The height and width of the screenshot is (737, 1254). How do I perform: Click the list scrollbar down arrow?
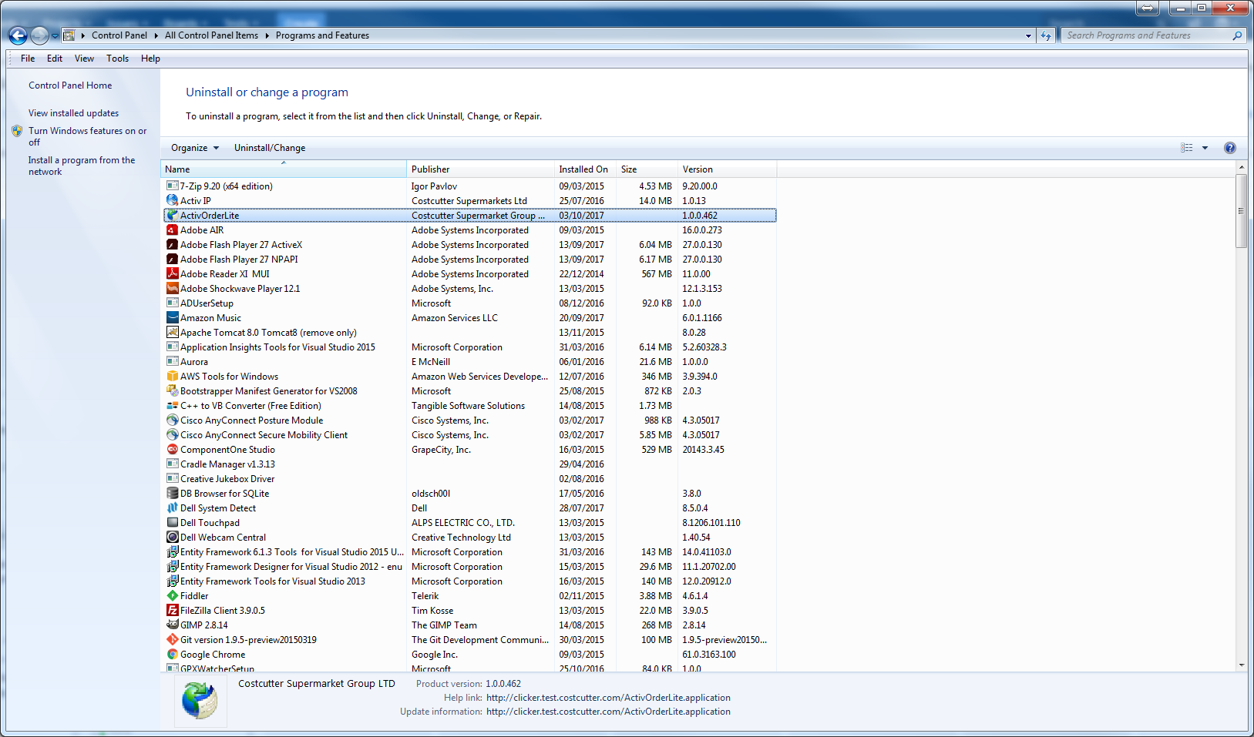point(1241,665)
